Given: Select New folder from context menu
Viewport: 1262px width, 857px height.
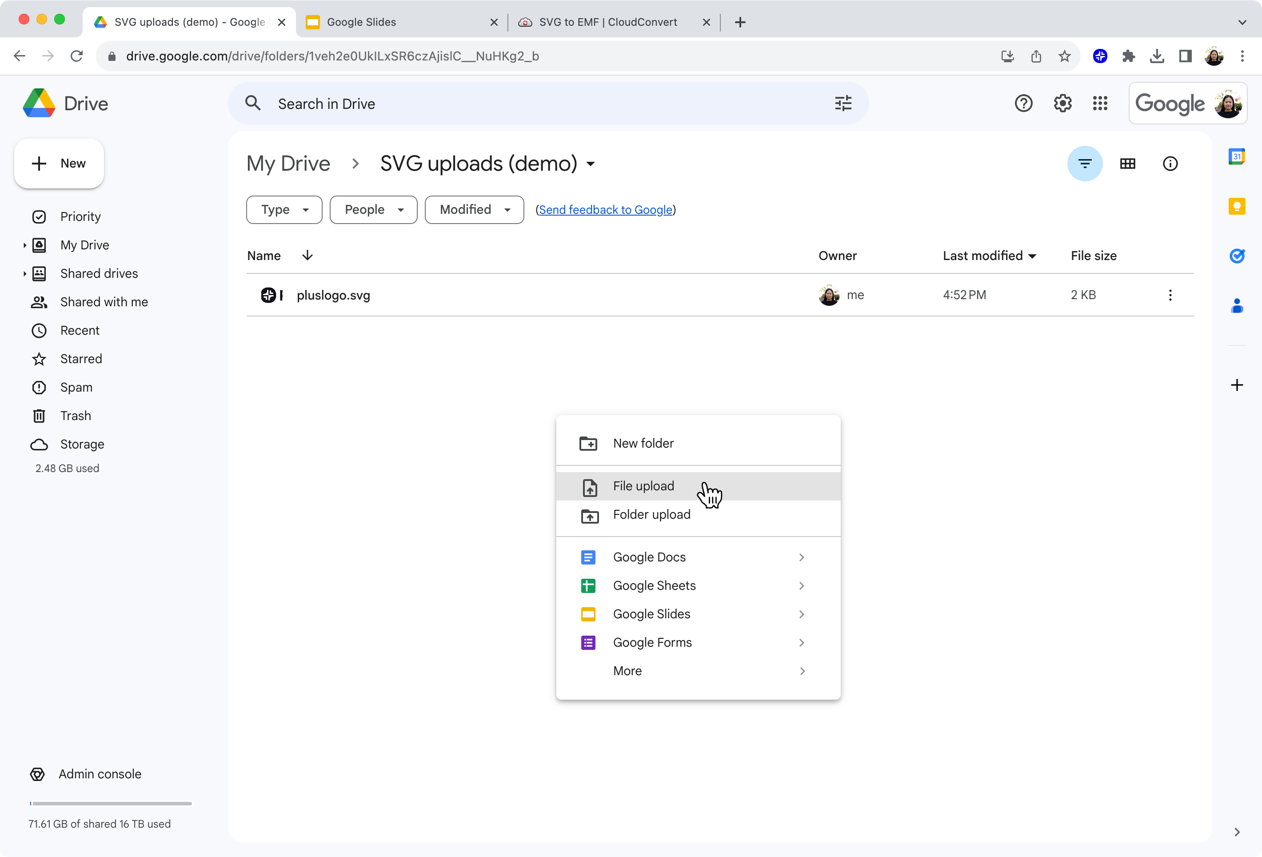Looking at the screenshot, I should coord(699,443).
